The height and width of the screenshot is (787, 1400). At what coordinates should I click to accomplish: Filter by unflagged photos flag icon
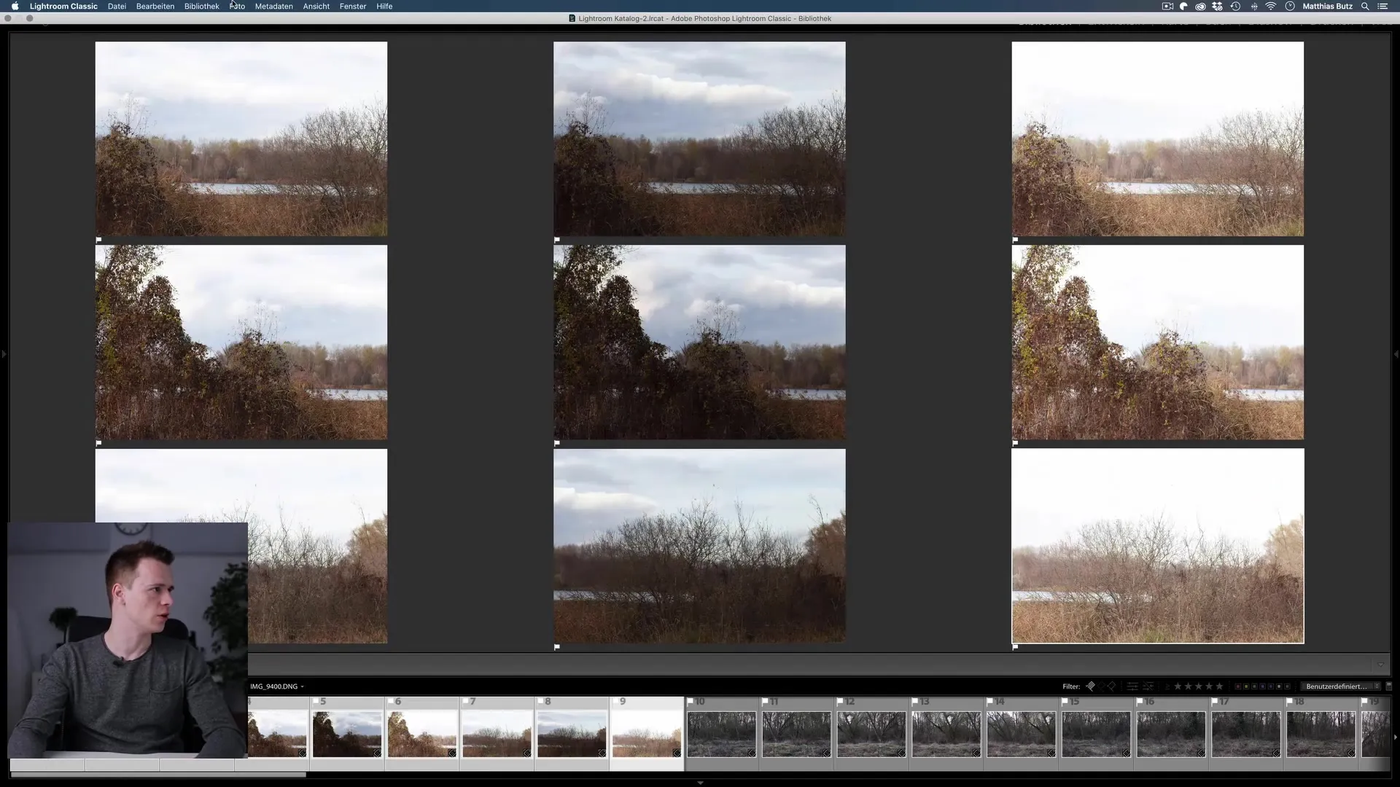[1101, 686]
